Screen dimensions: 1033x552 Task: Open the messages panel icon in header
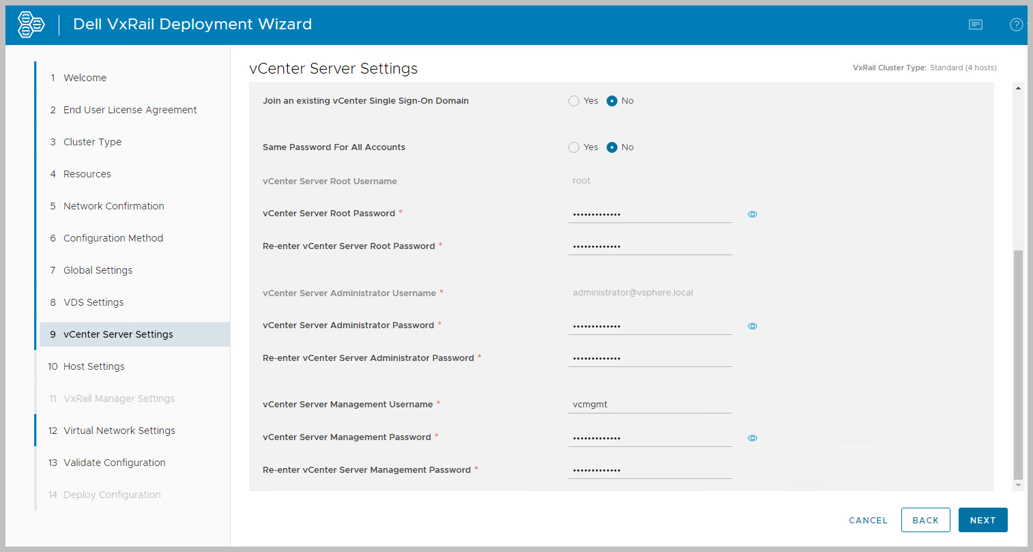click(x=976, y=25)
